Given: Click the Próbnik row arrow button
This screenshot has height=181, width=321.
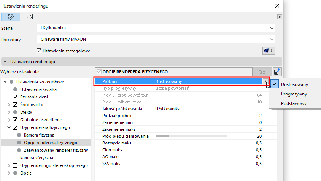Looking at the screenshot, I should [265, 81].
